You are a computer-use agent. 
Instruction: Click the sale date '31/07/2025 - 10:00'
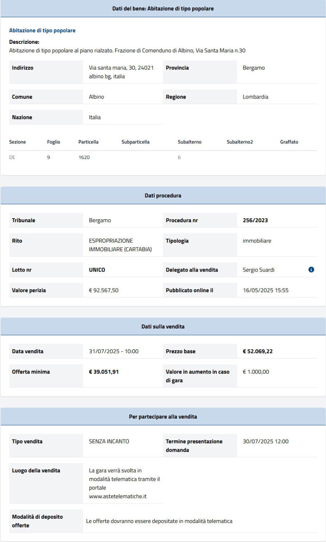click(114, 351)
